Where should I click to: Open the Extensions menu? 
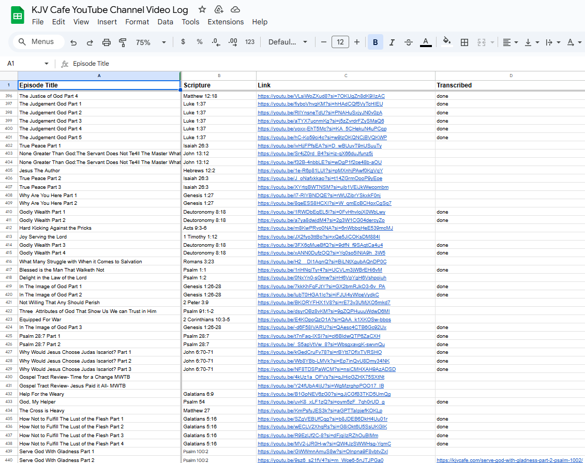pyautogui.click(x=226, y=22)
